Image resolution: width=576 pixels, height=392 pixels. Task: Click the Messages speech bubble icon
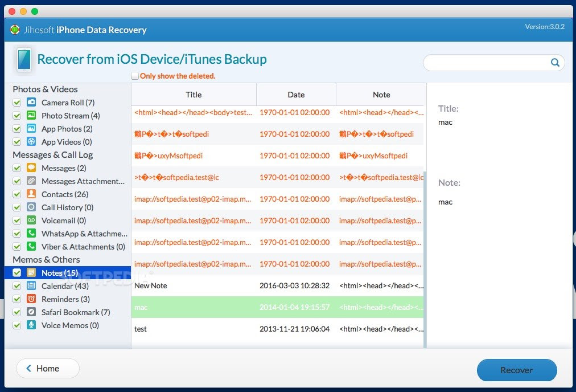coord(31,168)
